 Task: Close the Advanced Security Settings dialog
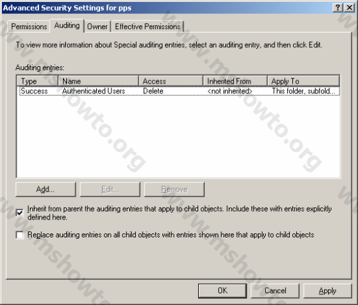pos(349,8)
